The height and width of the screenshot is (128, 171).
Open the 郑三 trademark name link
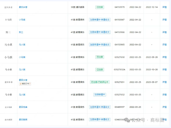click(21, 32)
